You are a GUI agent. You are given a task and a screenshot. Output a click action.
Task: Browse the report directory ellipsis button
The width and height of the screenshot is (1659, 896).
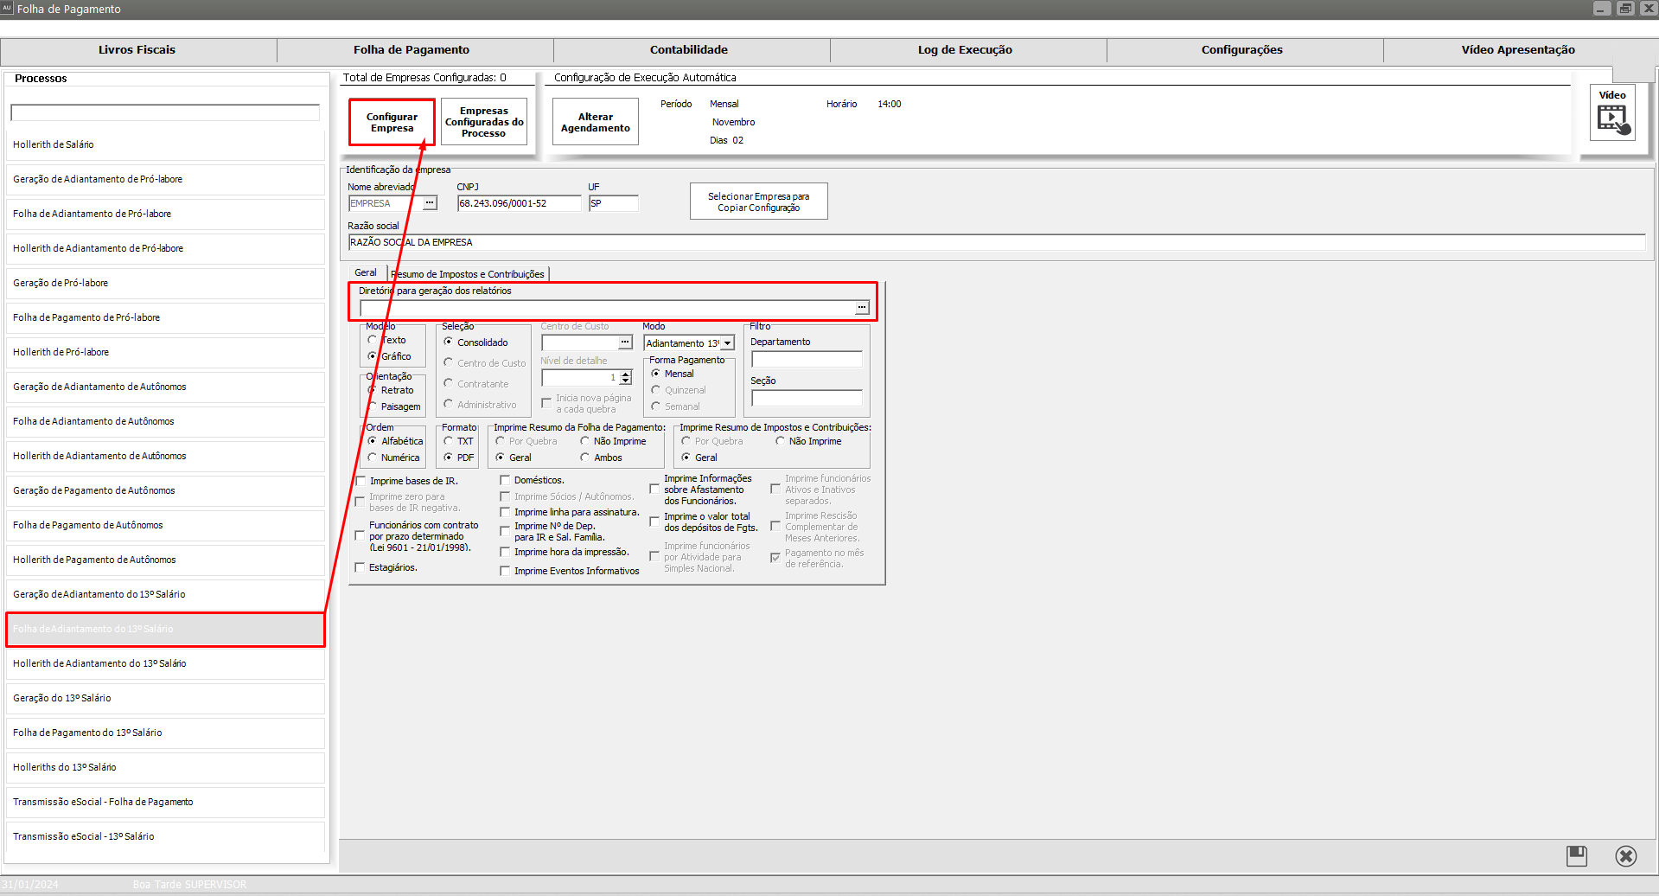pos(862,308)
